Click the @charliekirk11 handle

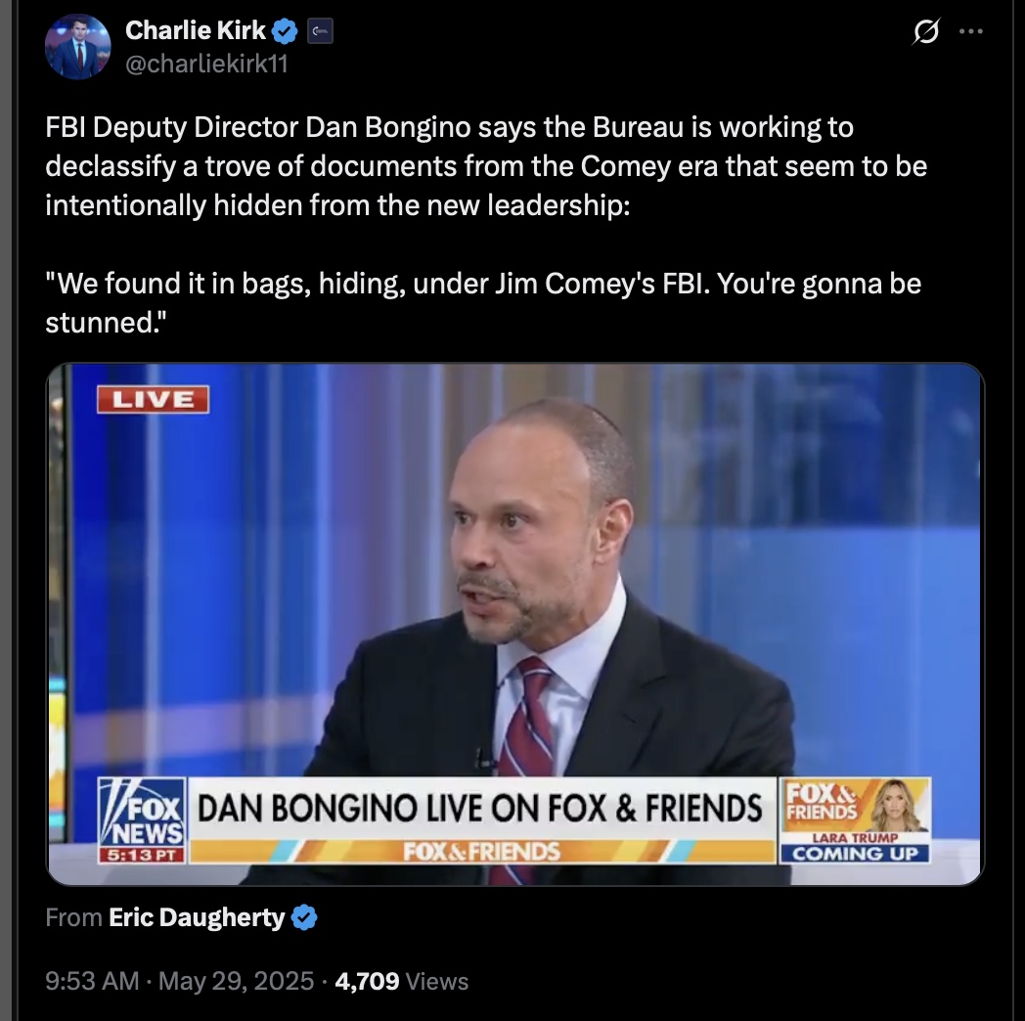click(206, 64)
